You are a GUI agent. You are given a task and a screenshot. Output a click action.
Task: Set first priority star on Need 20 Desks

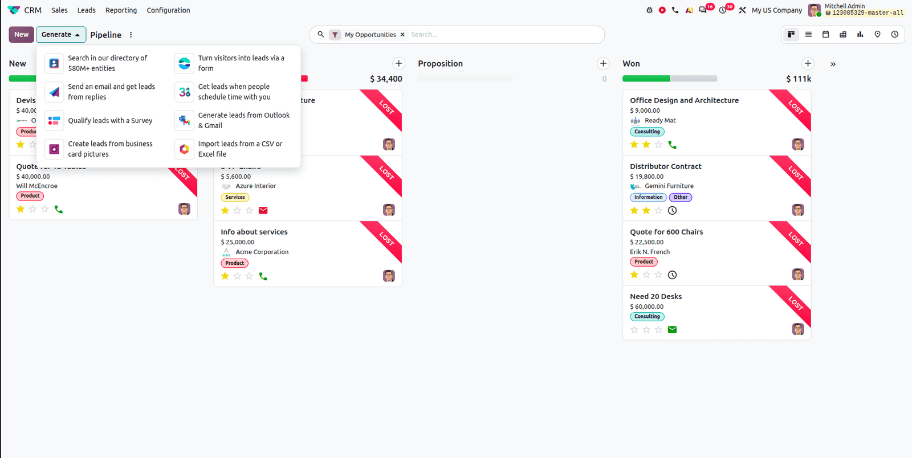(634, 329)
